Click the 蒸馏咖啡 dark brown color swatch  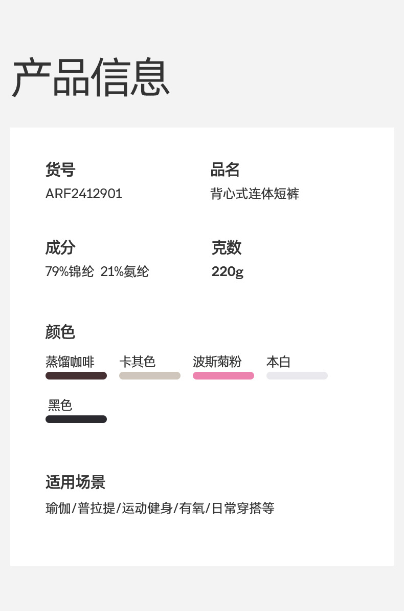(x=76, y=375)
